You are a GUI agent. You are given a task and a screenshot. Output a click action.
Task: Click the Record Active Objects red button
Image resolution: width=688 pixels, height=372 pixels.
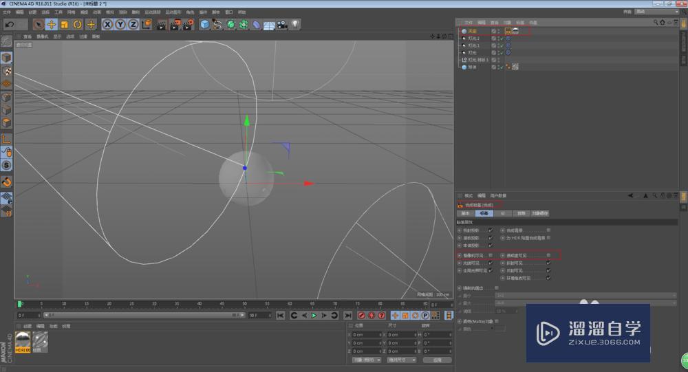pos(362,316)
